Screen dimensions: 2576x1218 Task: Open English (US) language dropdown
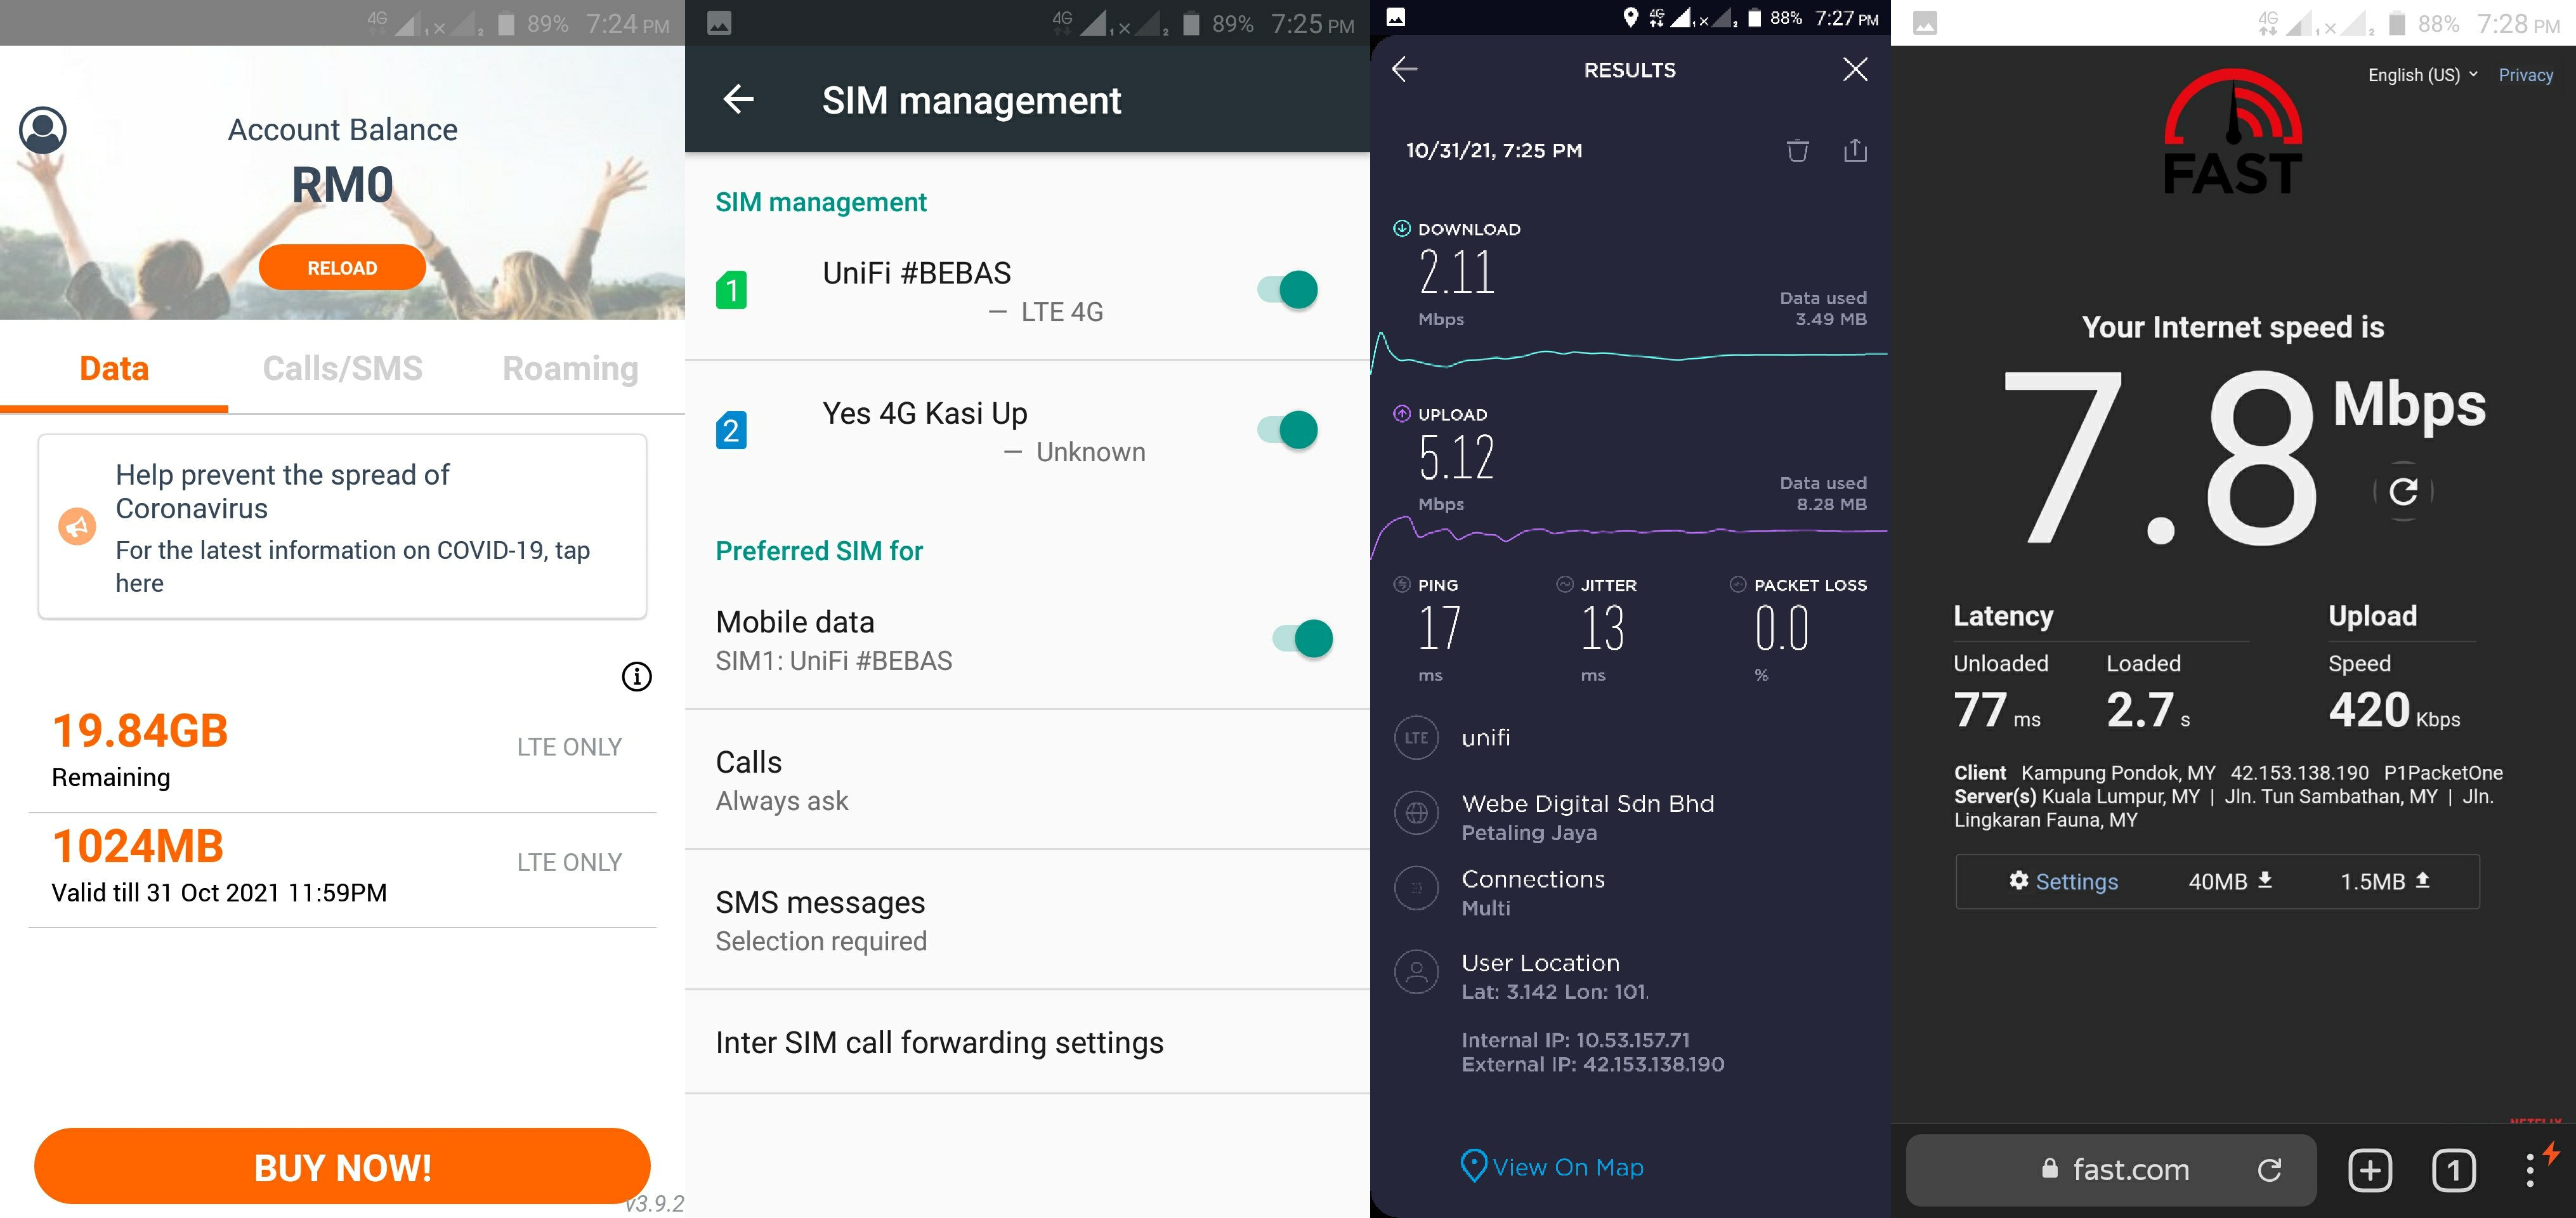tap(2423, 75)
